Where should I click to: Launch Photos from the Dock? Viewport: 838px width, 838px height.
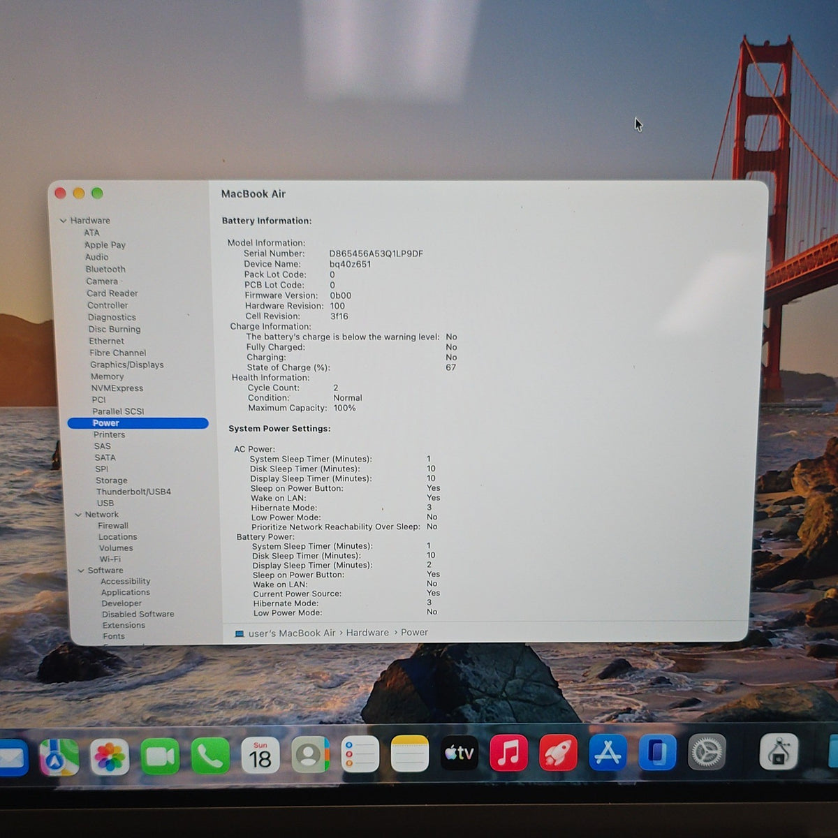pyautogui.click(x=110, y=757)
